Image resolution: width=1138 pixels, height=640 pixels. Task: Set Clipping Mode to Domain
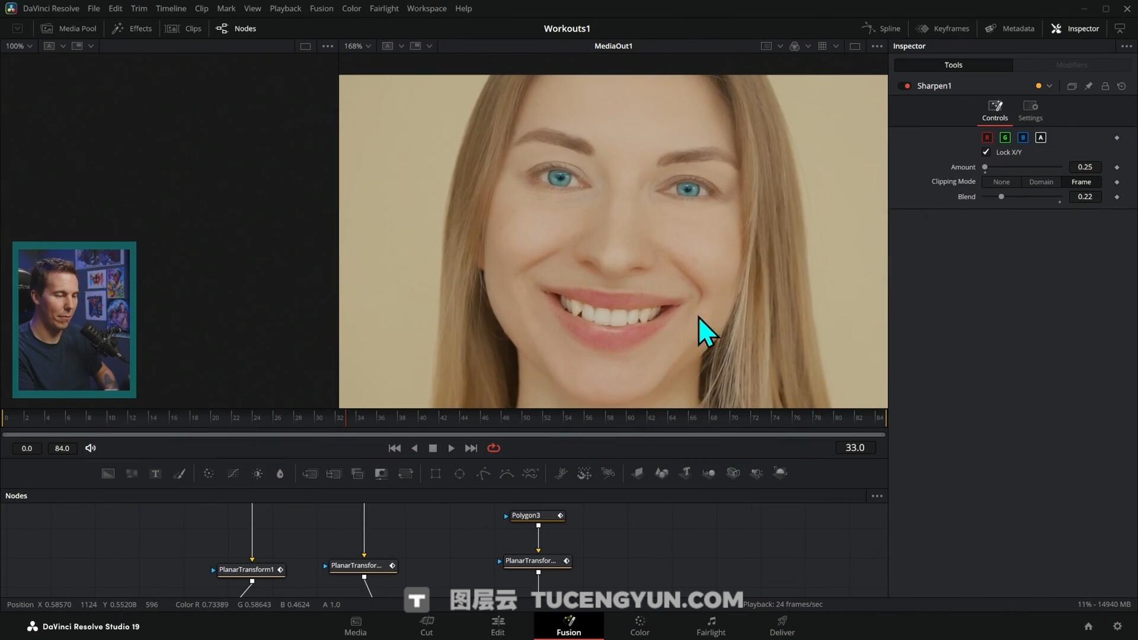(1041, 182)
